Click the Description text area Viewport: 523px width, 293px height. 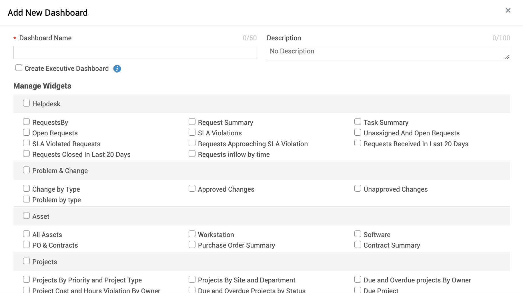(x=388, y=53)
